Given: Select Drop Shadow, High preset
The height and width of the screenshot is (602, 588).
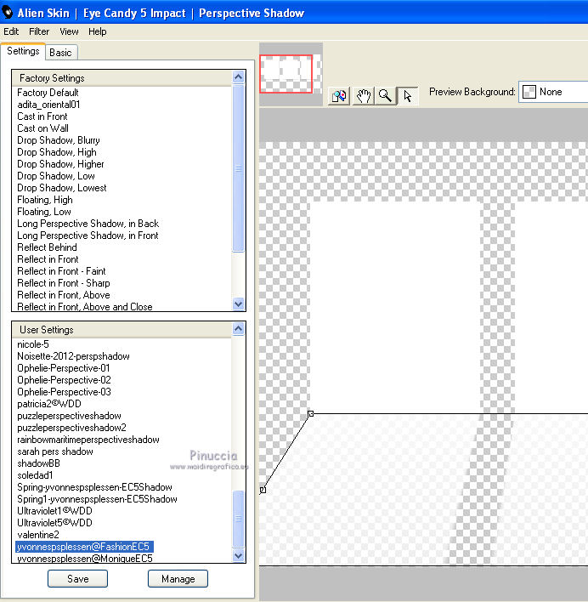Looking at the screenshot, I should [x=57, y=152].
